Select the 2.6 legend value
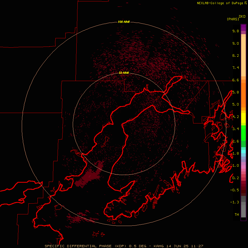248x248 pixels. point(236,141)
